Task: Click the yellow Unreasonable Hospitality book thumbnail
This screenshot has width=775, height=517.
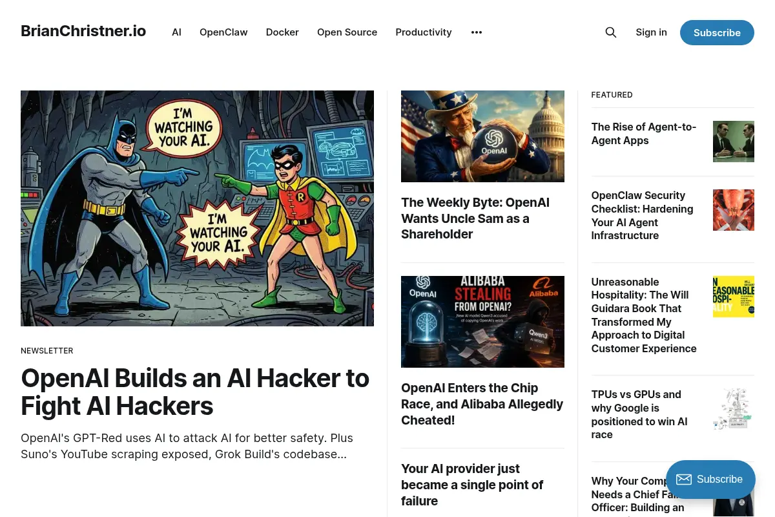Action: coord(734,297)
